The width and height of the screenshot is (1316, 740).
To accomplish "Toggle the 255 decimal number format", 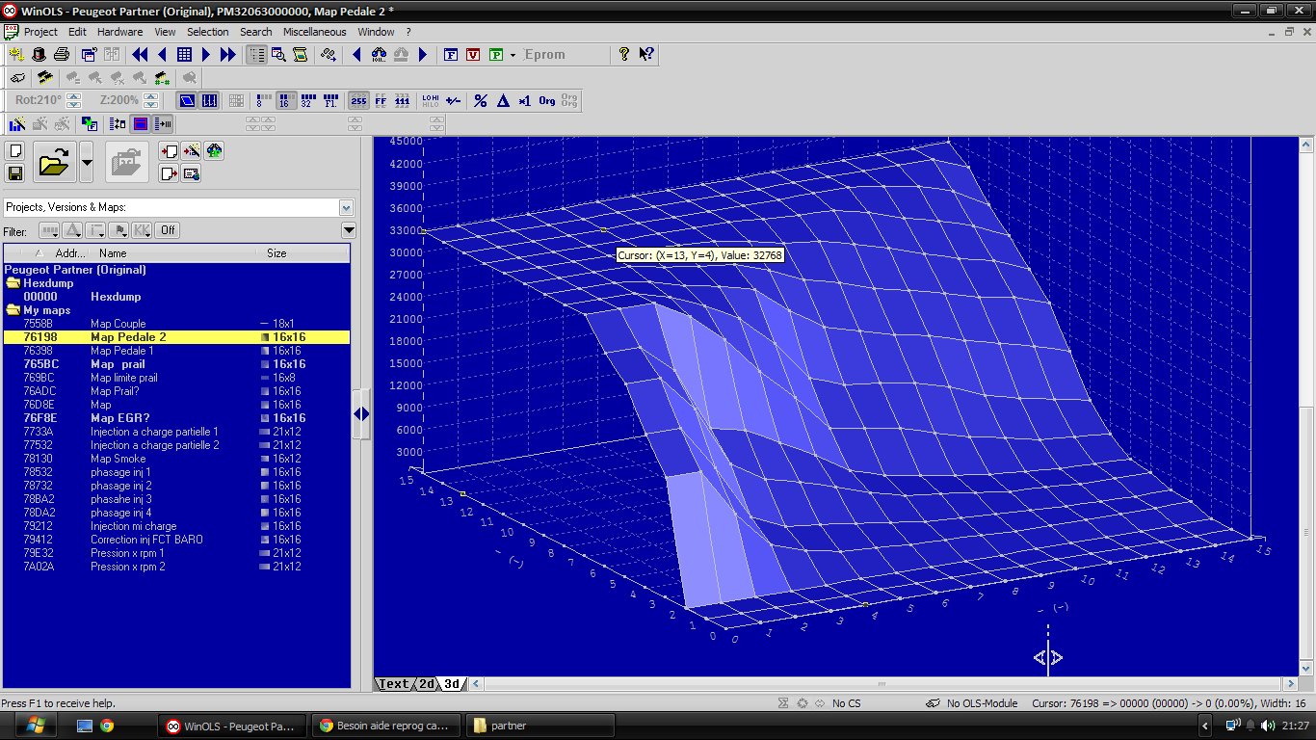I will pos(358,100).
